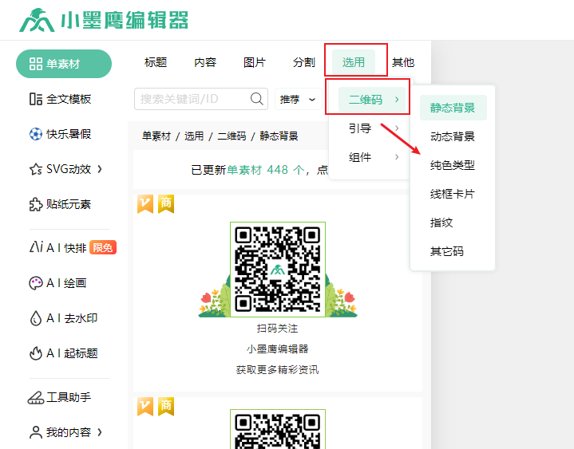Expand the 引导 submenu arrow
This screenshot has height=449, width=574.
click(x=397, y=128)
